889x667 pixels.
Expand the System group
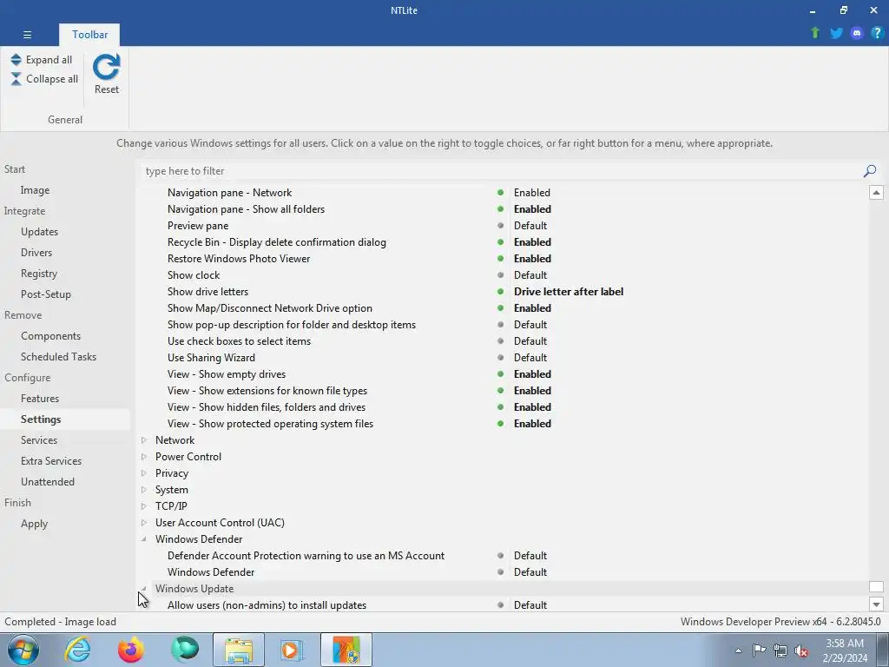144,490
